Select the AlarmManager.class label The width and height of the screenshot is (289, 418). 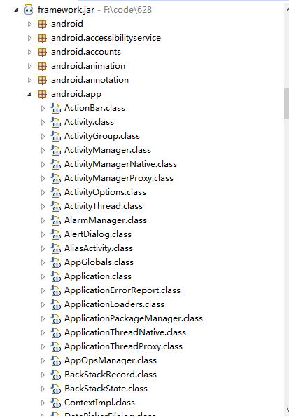[x=106, y=220]
